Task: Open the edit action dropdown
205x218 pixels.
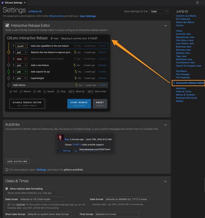Action: click(x=22, y=72)
